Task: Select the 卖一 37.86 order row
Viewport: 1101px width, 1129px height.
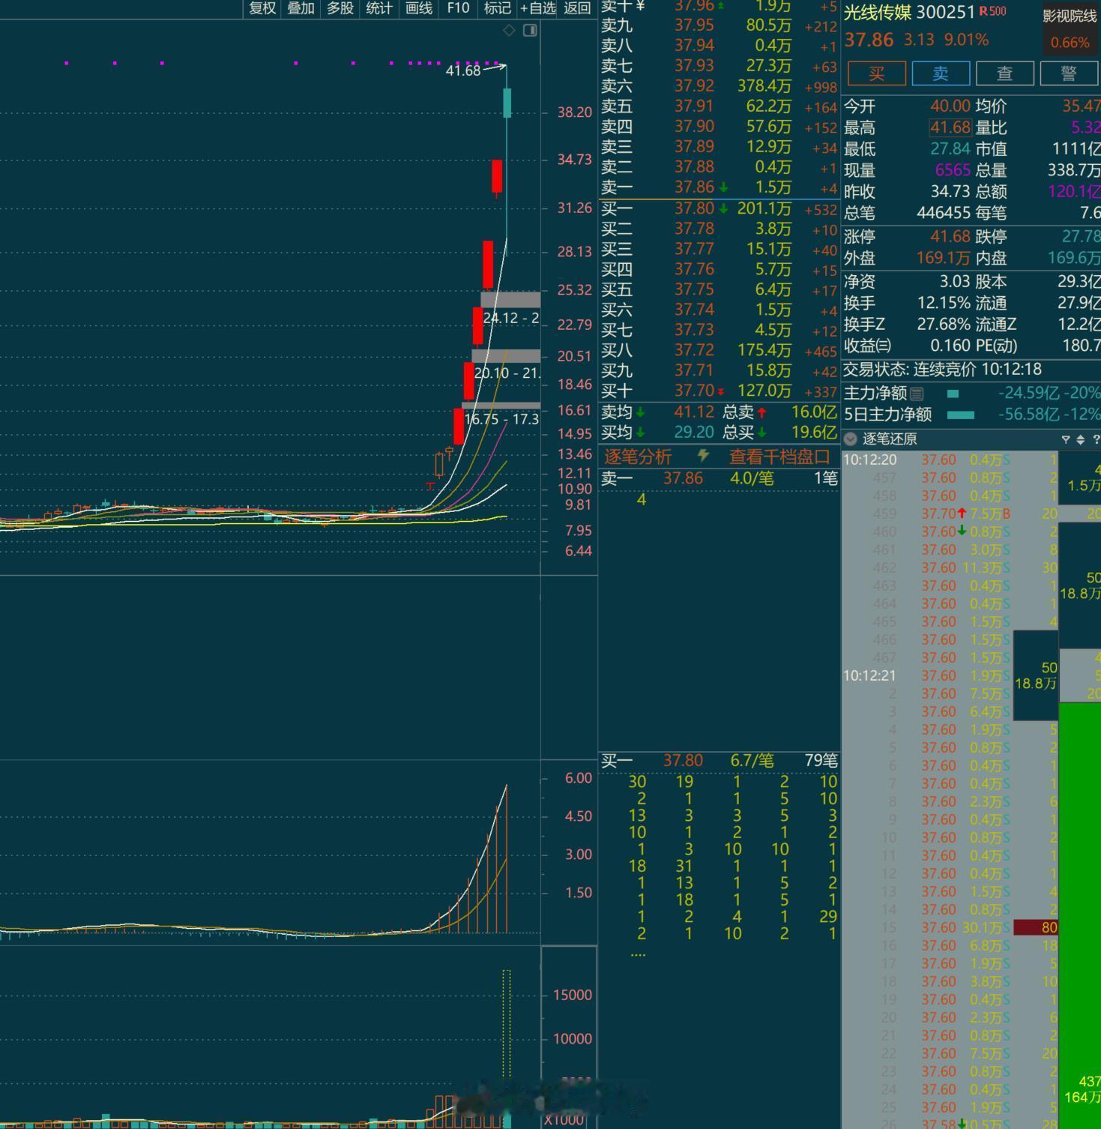Action: click(x=718, y=187)
